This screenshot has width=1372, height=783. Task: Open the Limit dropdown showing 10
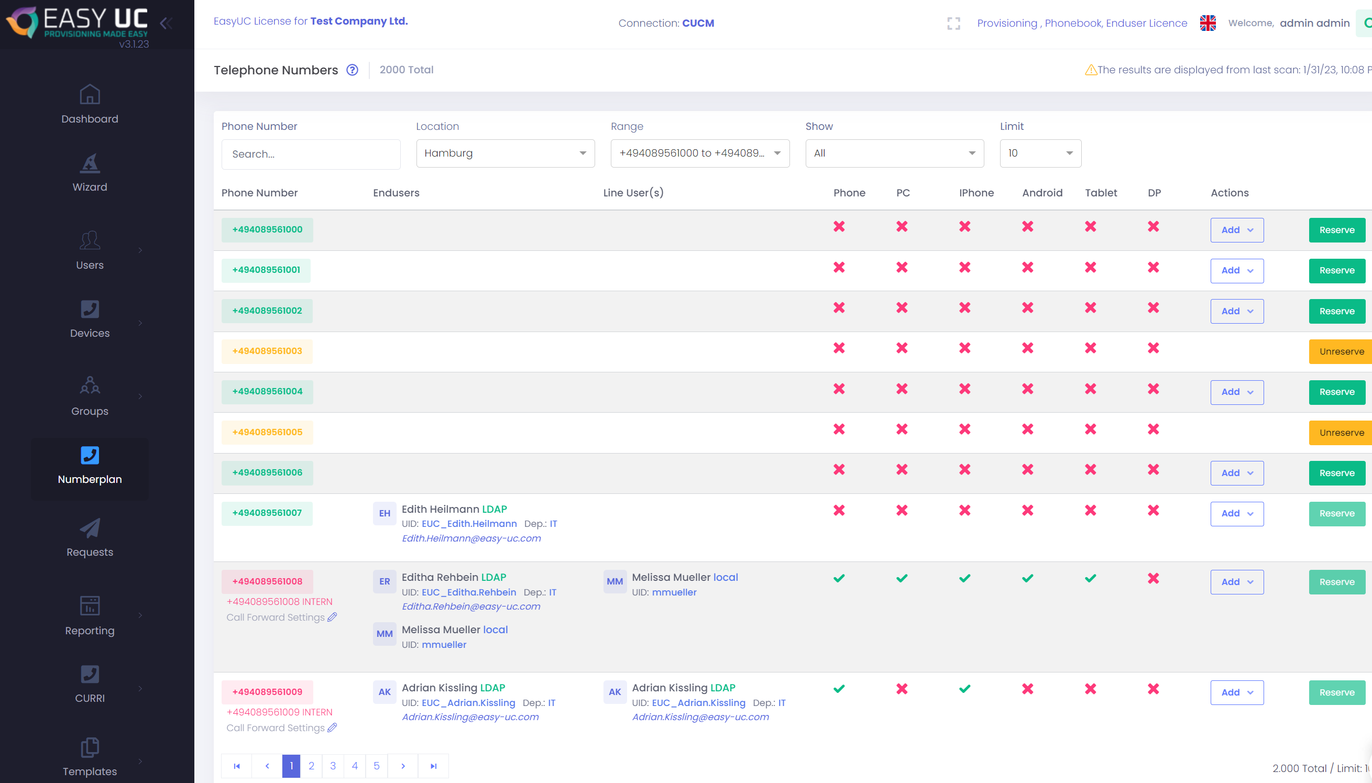coord(1040,153)
